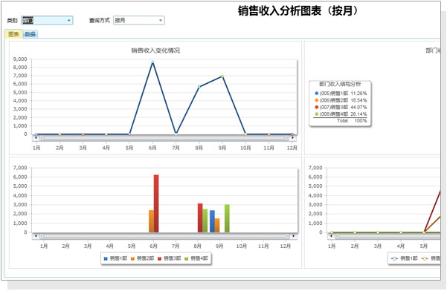The width and height of the screenshot is (447, 291).
Task: Click the left scroll arrow under line chart
Action: click(36, 137)
